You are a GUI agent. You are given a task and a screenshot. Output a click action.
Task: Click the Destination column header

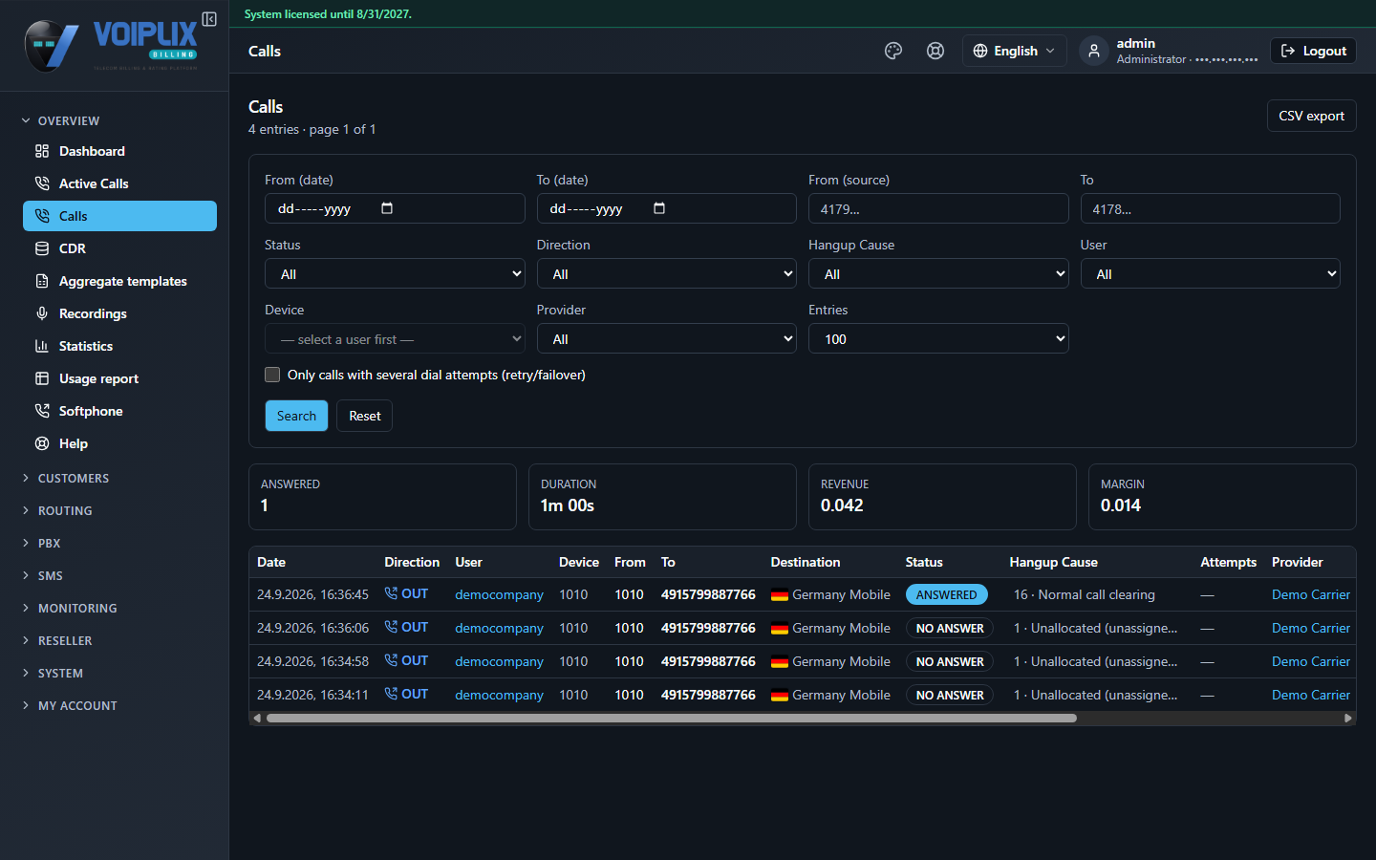coord(806,562)
